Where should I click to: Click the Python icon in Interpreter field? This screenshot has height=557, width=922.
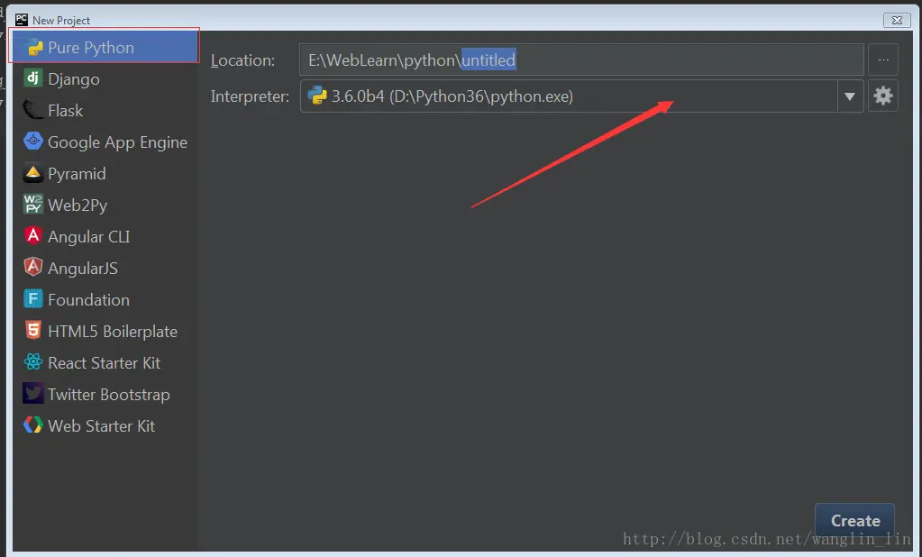coord(317,96)
